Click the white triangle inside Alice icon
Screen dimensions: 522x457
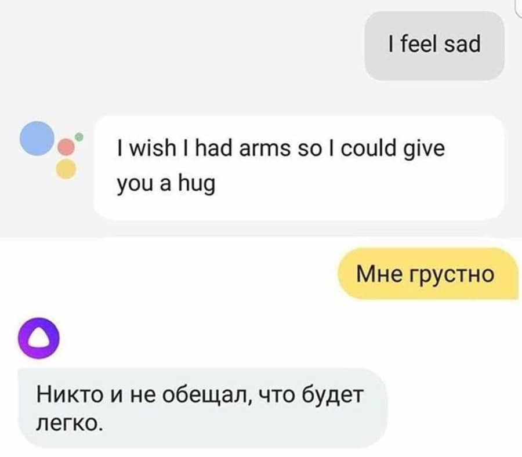point(39,339)
